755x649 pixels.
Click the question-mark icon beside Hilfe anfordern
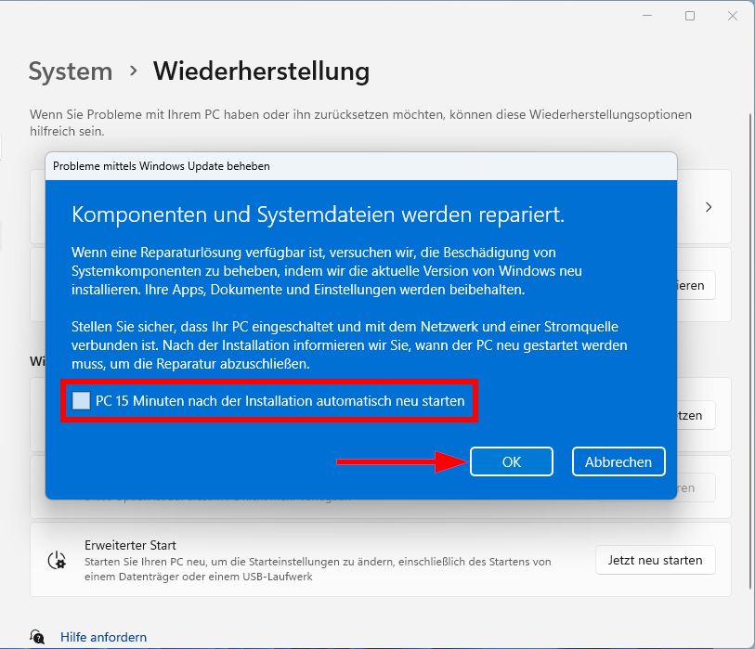coord(36,637)
